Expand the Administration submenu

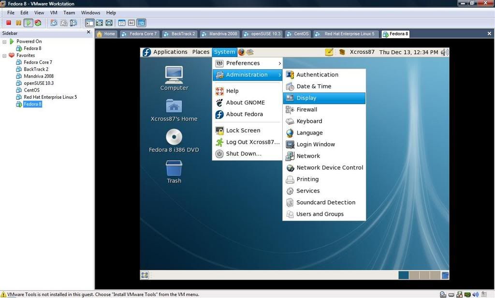pyautogui.click(x=247, y=75)
